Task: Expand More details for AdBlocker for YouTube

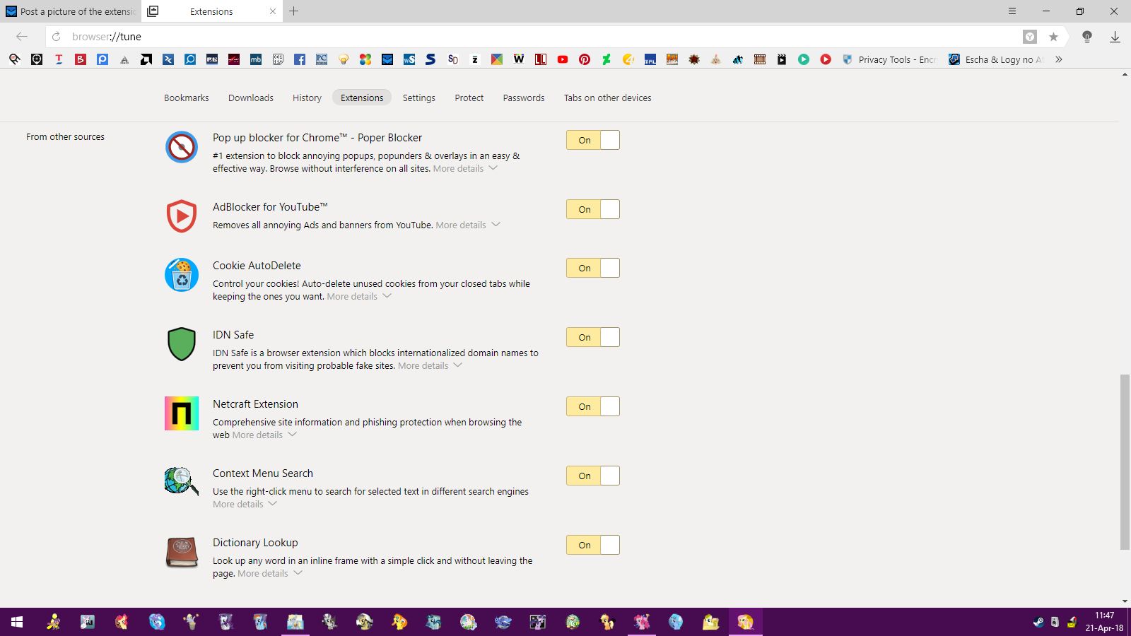Action: pyautogui.click(x=468, y=225)
